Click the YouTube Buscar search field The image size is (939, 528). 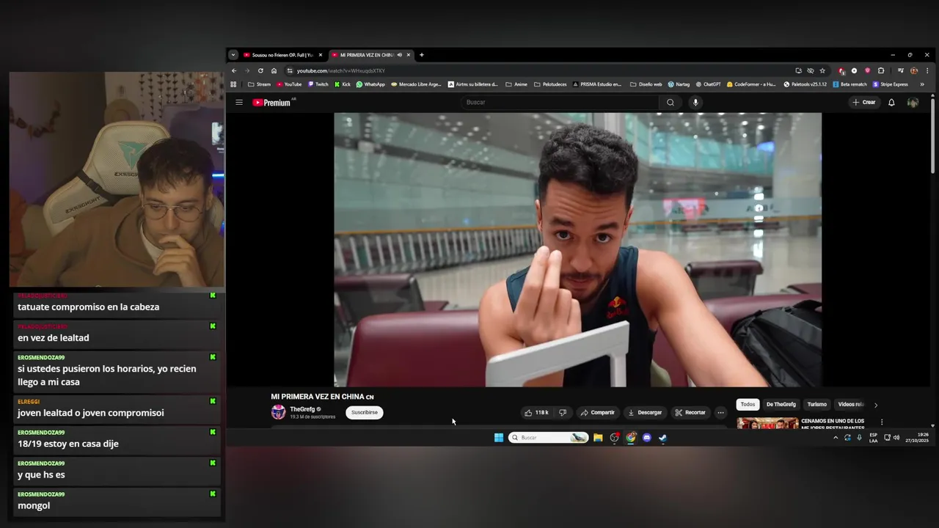pos(561,103)
